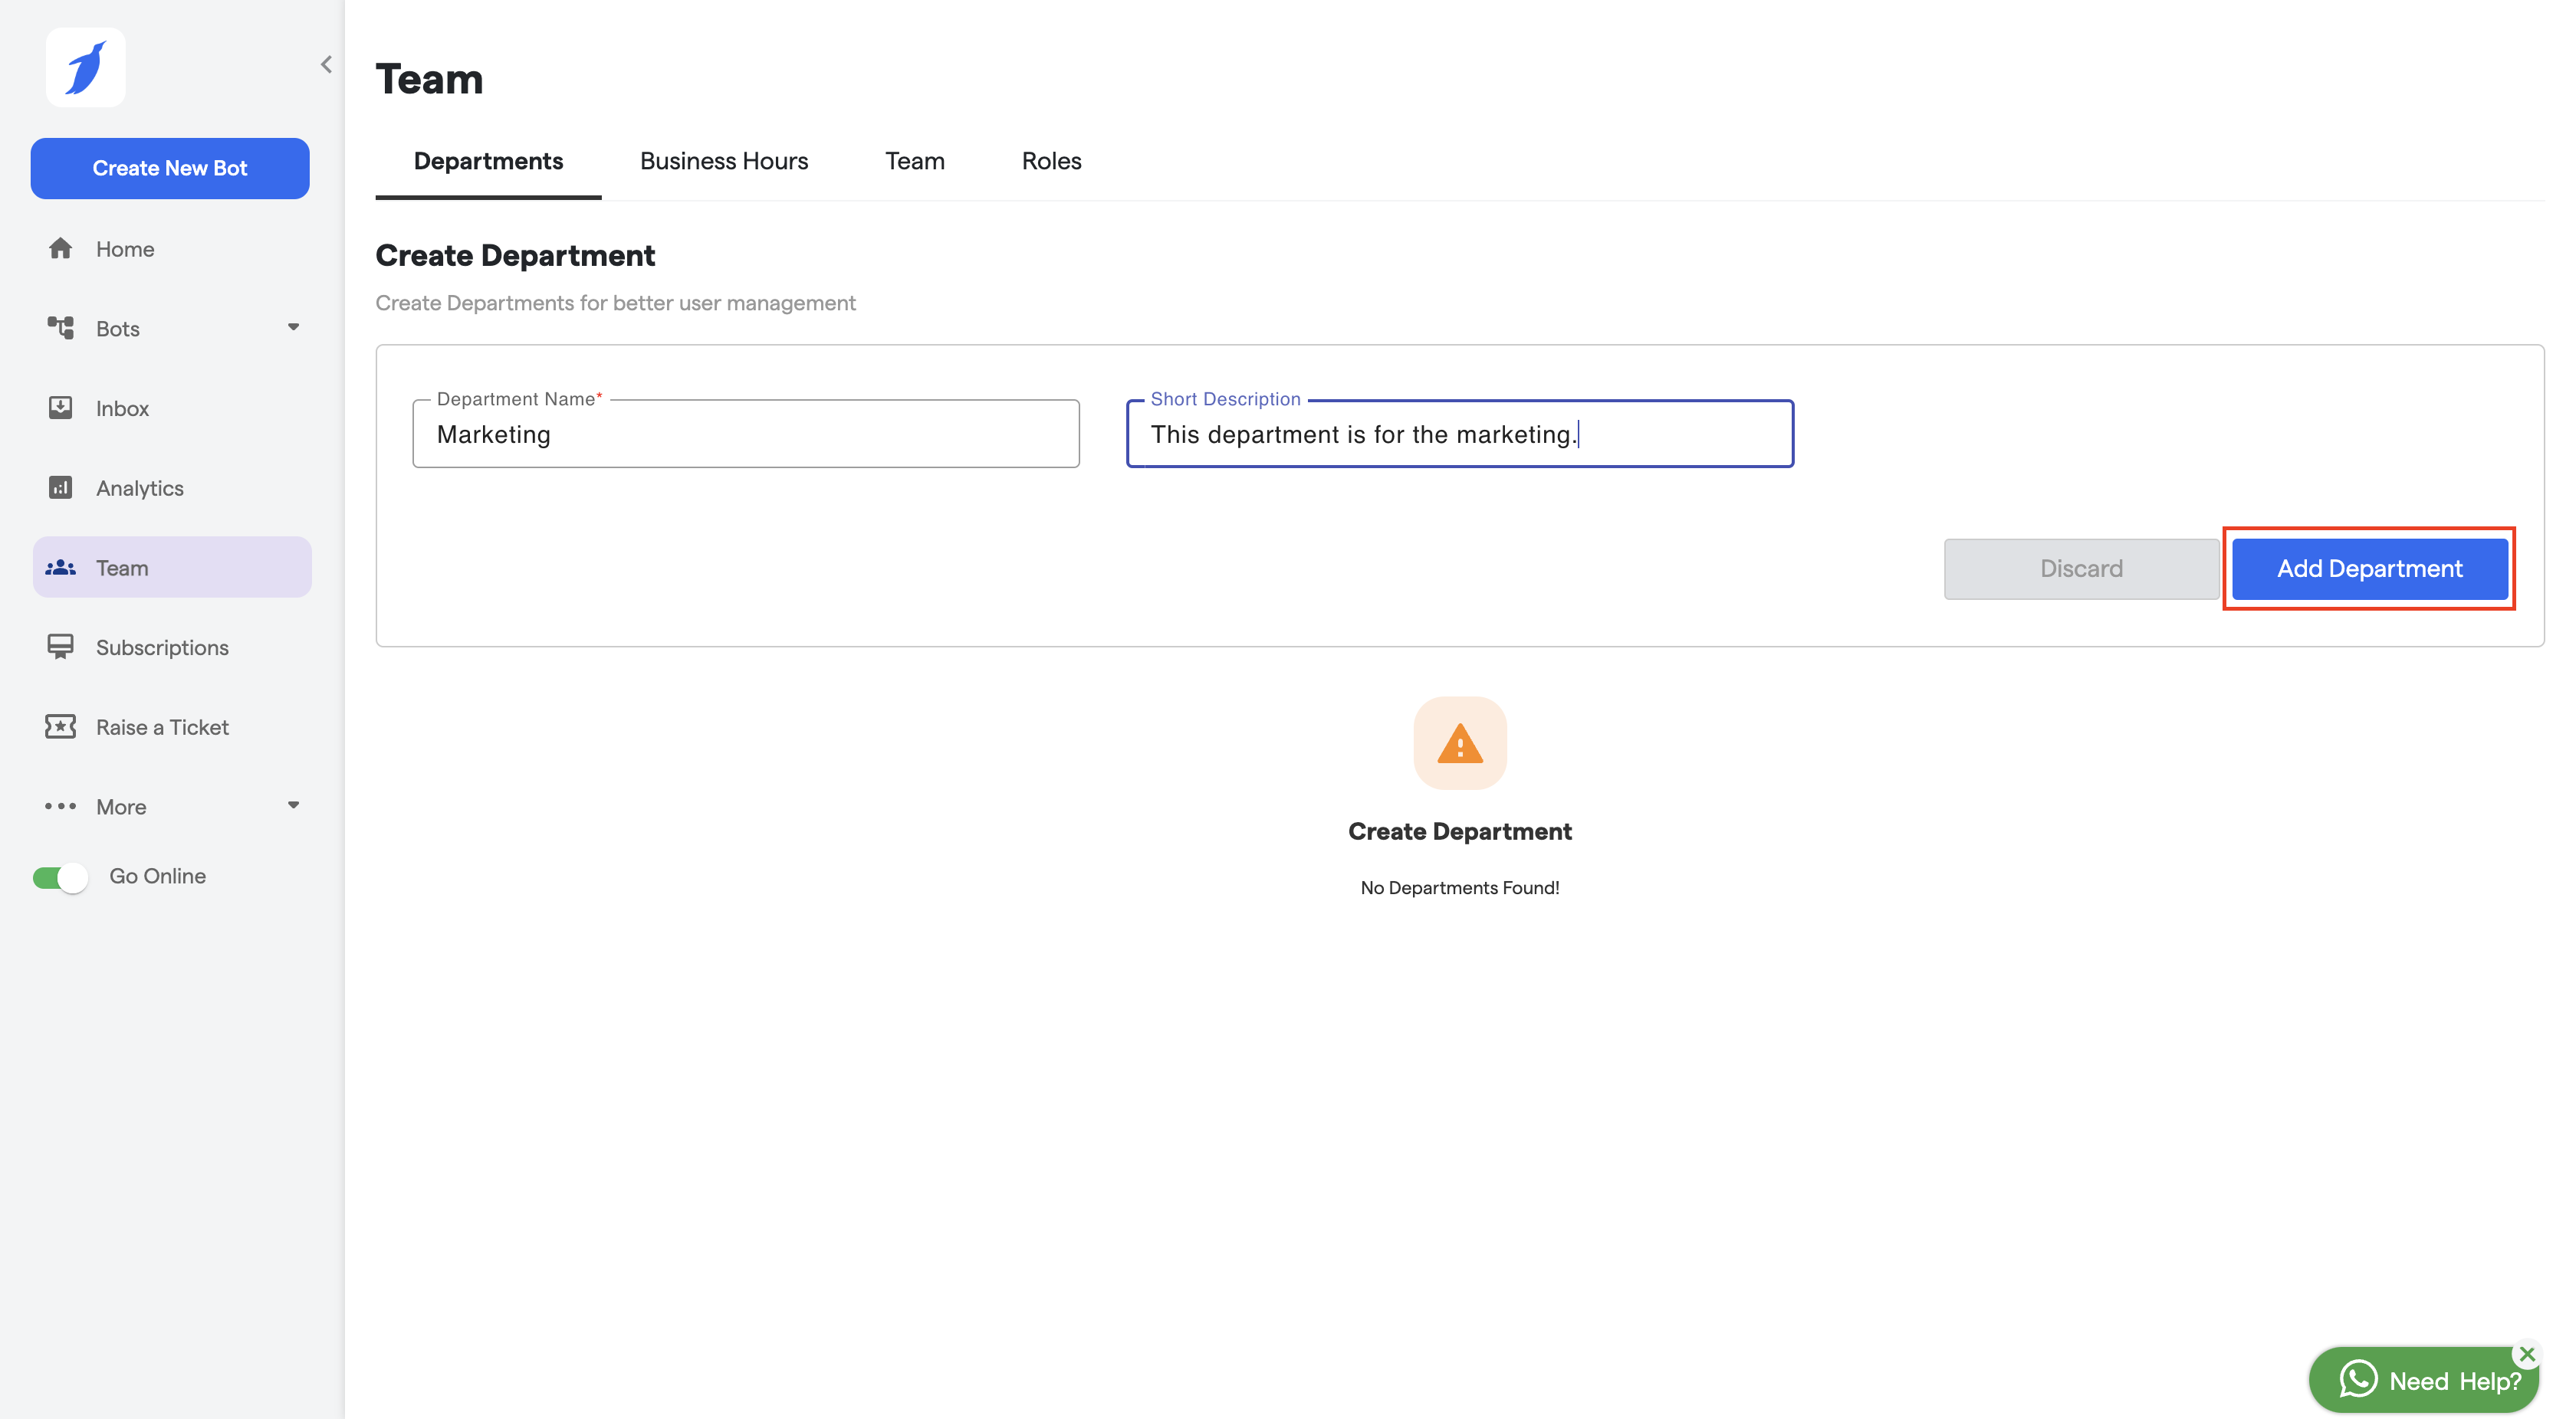Click the Add Department button
This screenshot has height=1419, width=2576.
[2368, 569]
